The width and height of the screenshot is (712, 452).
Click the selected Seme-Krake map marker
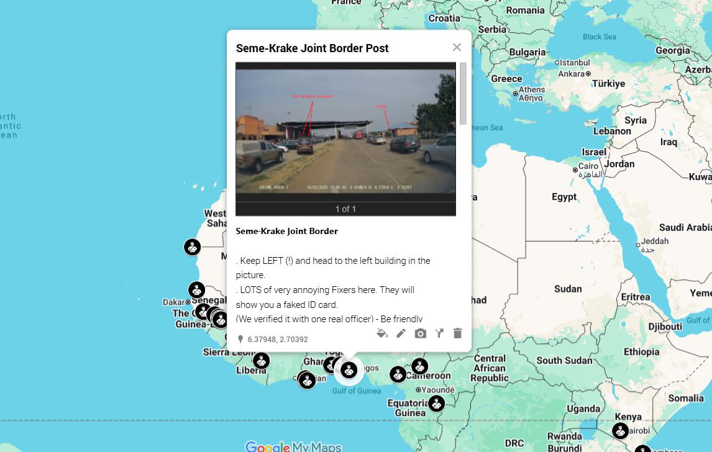[349, 370]
